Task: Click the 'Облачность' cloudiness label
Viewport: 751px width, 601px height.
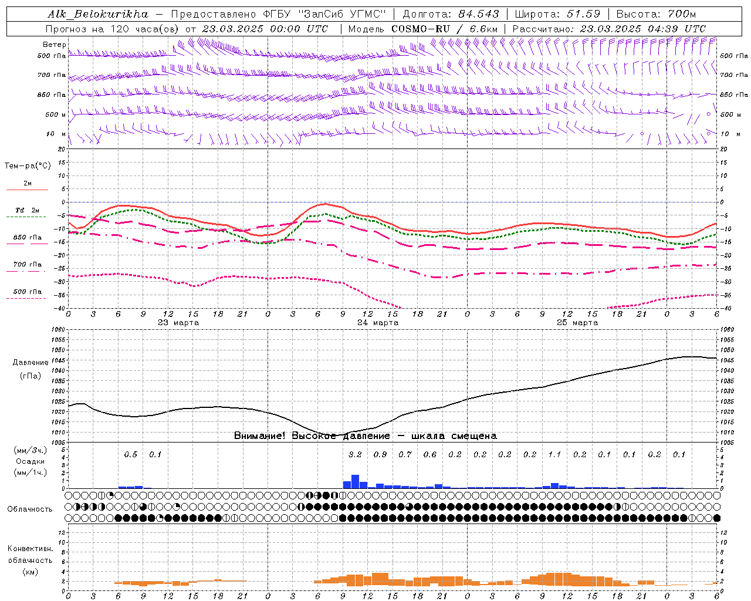Action: point(30,509)
